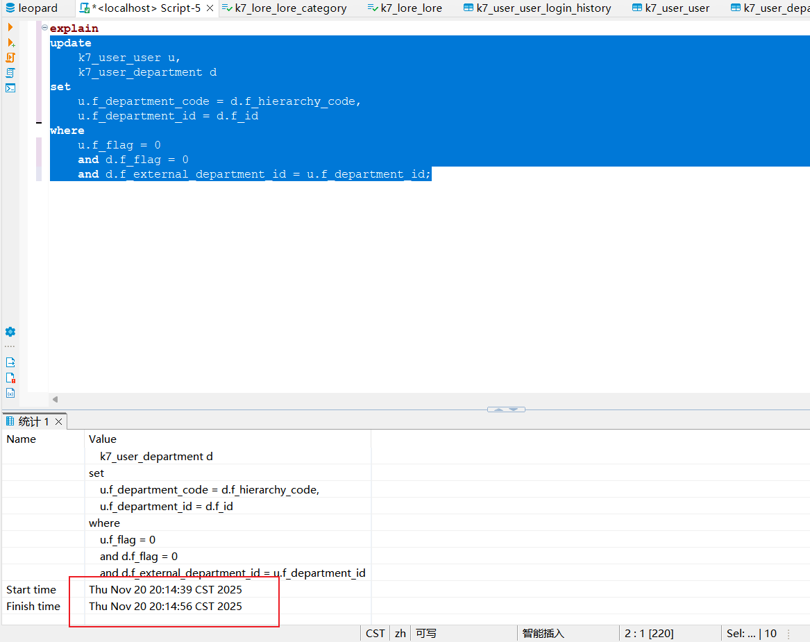
Task: Toggle 可写 writable mode in status bar
Action: 425,633
